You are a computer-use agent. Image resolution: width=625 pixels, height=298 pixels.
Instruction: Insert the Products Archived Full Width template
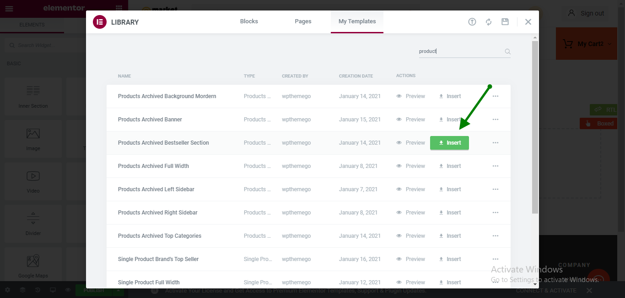450,166
